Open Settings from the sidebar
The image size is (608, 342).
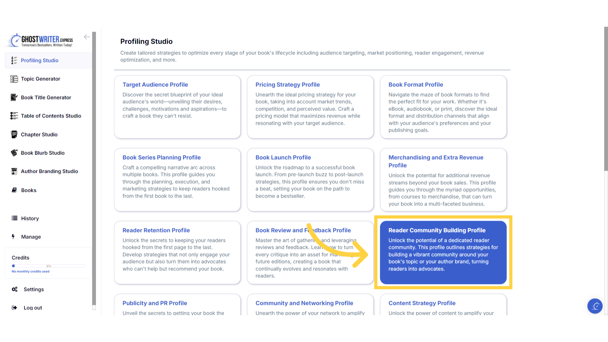point(34,289)
